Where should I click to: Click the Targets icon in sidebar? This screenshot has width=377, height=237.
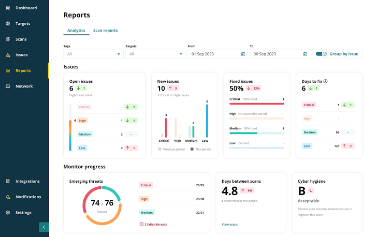pos(8,24)
